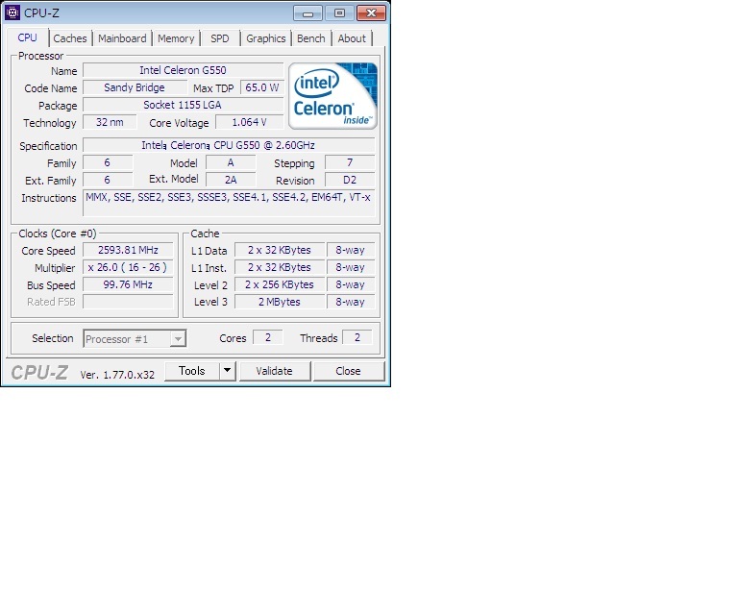The height and width of the screenshot is (590, 738).
Task: Switch to the CPU tab
Action: click(27, 37)
